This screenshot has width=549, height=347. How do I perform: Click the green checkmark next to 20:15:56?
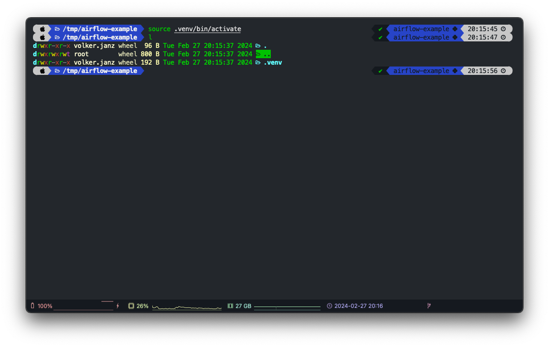[380, 71]
